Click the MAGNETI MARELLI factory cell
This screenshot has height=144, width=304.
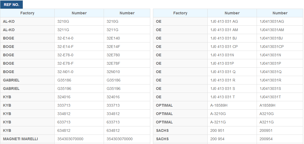(27, 139)
